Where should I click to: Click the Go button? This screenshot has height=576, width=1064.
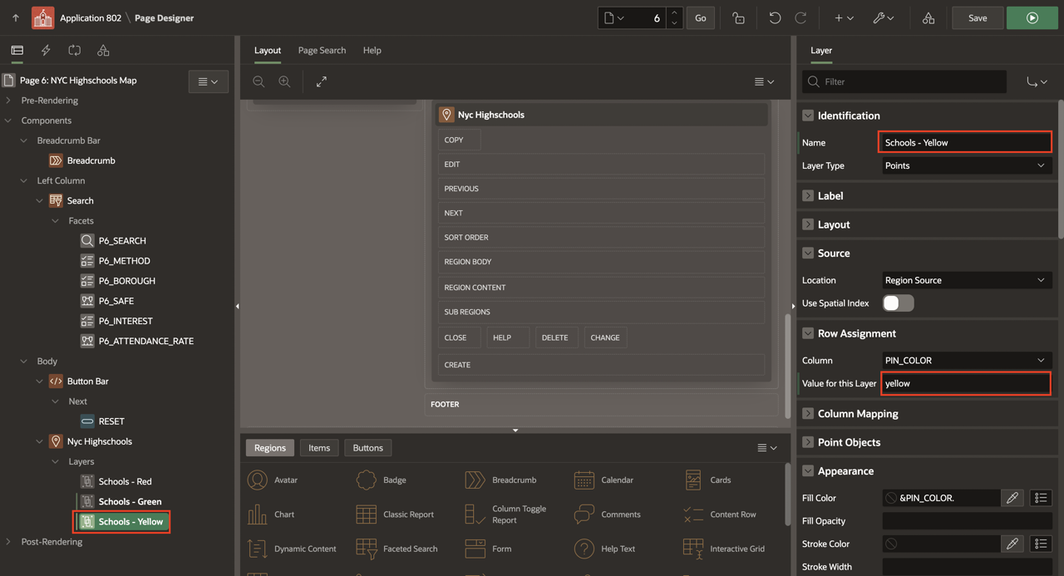coord(701,17)
